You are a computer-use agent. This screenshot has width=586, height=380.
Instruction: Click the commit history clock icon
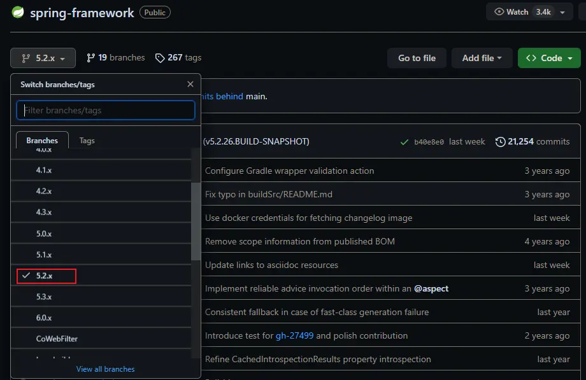coord(500,141)
